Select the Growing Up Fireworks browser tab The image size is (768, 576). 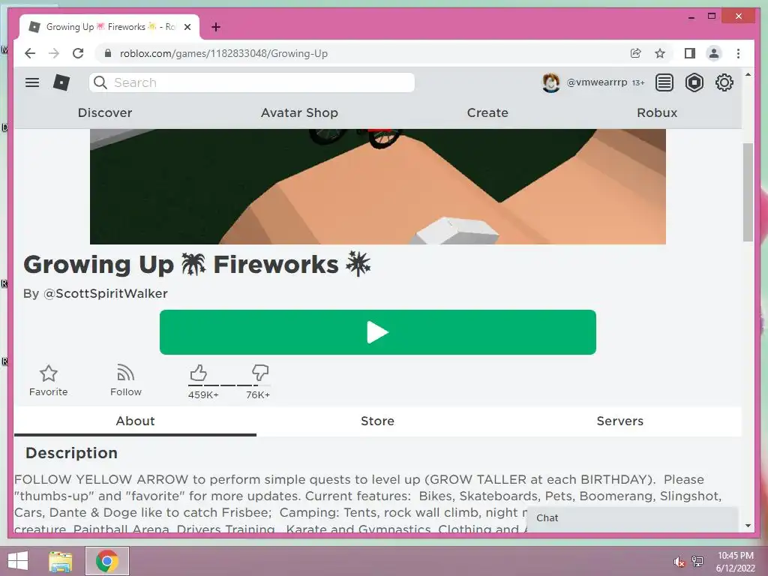pyautogui.click(x=110, y=27)
